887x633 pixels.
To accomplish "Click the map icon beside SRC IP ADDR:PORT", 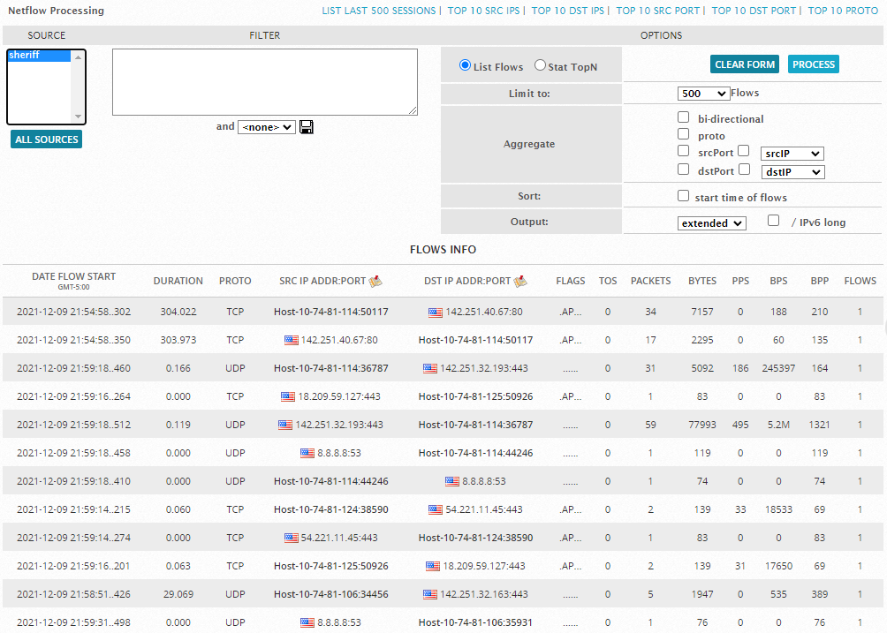I will coord(375,281).
